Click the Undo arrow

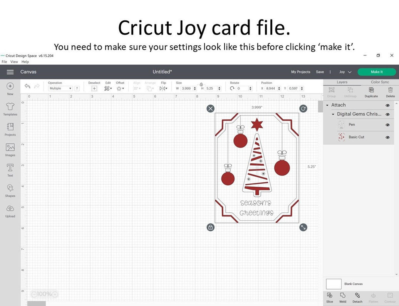(27, 86)
